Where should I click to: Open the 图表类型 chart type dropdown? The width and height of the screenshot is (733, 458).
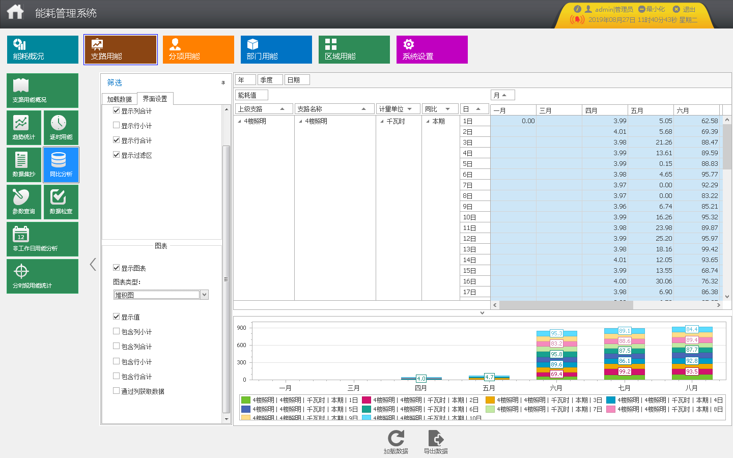pyautogui.click(x=204, y=295)
